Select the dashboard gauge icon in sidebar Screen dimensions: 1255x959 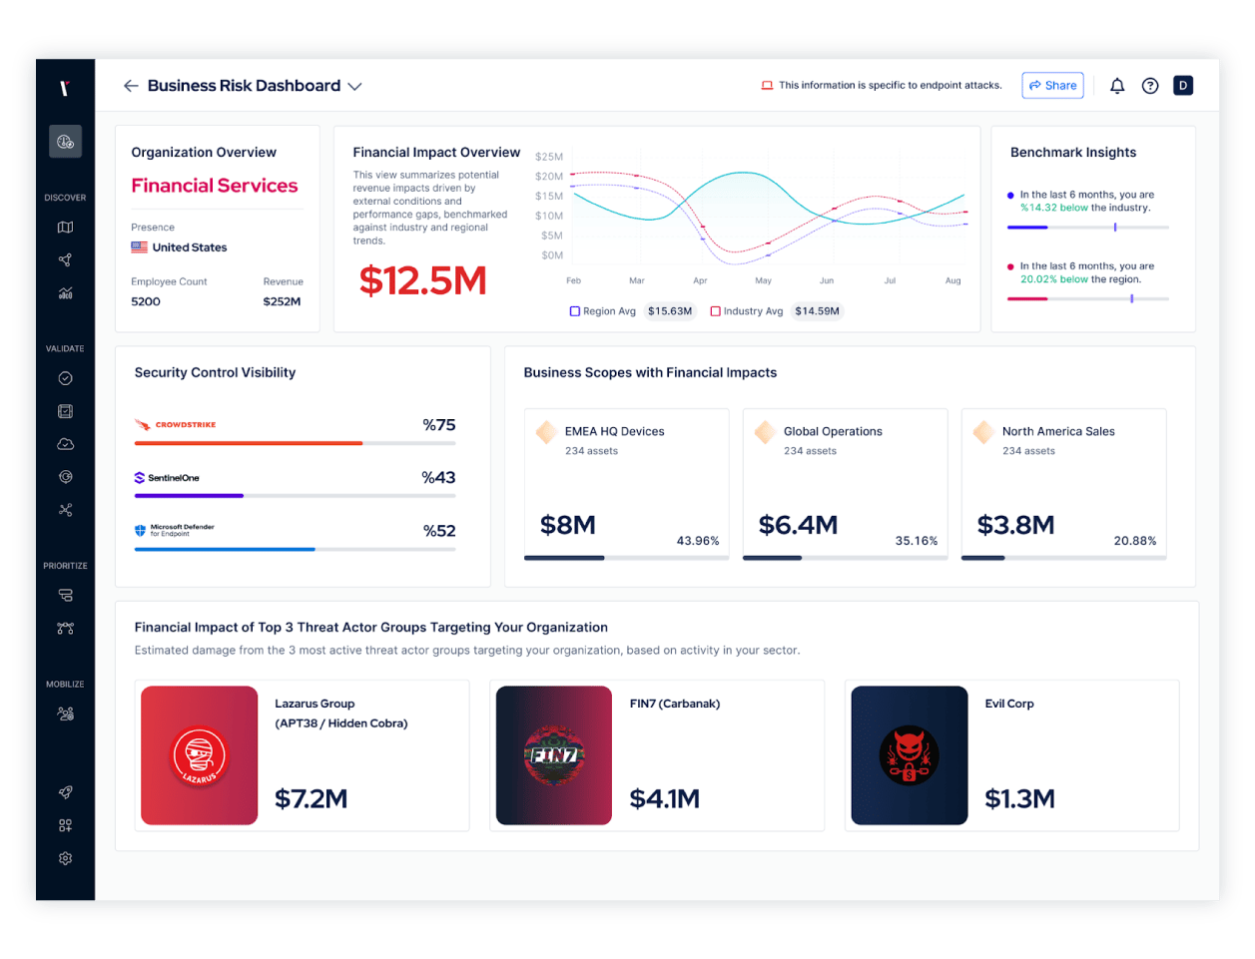[65, 142]
